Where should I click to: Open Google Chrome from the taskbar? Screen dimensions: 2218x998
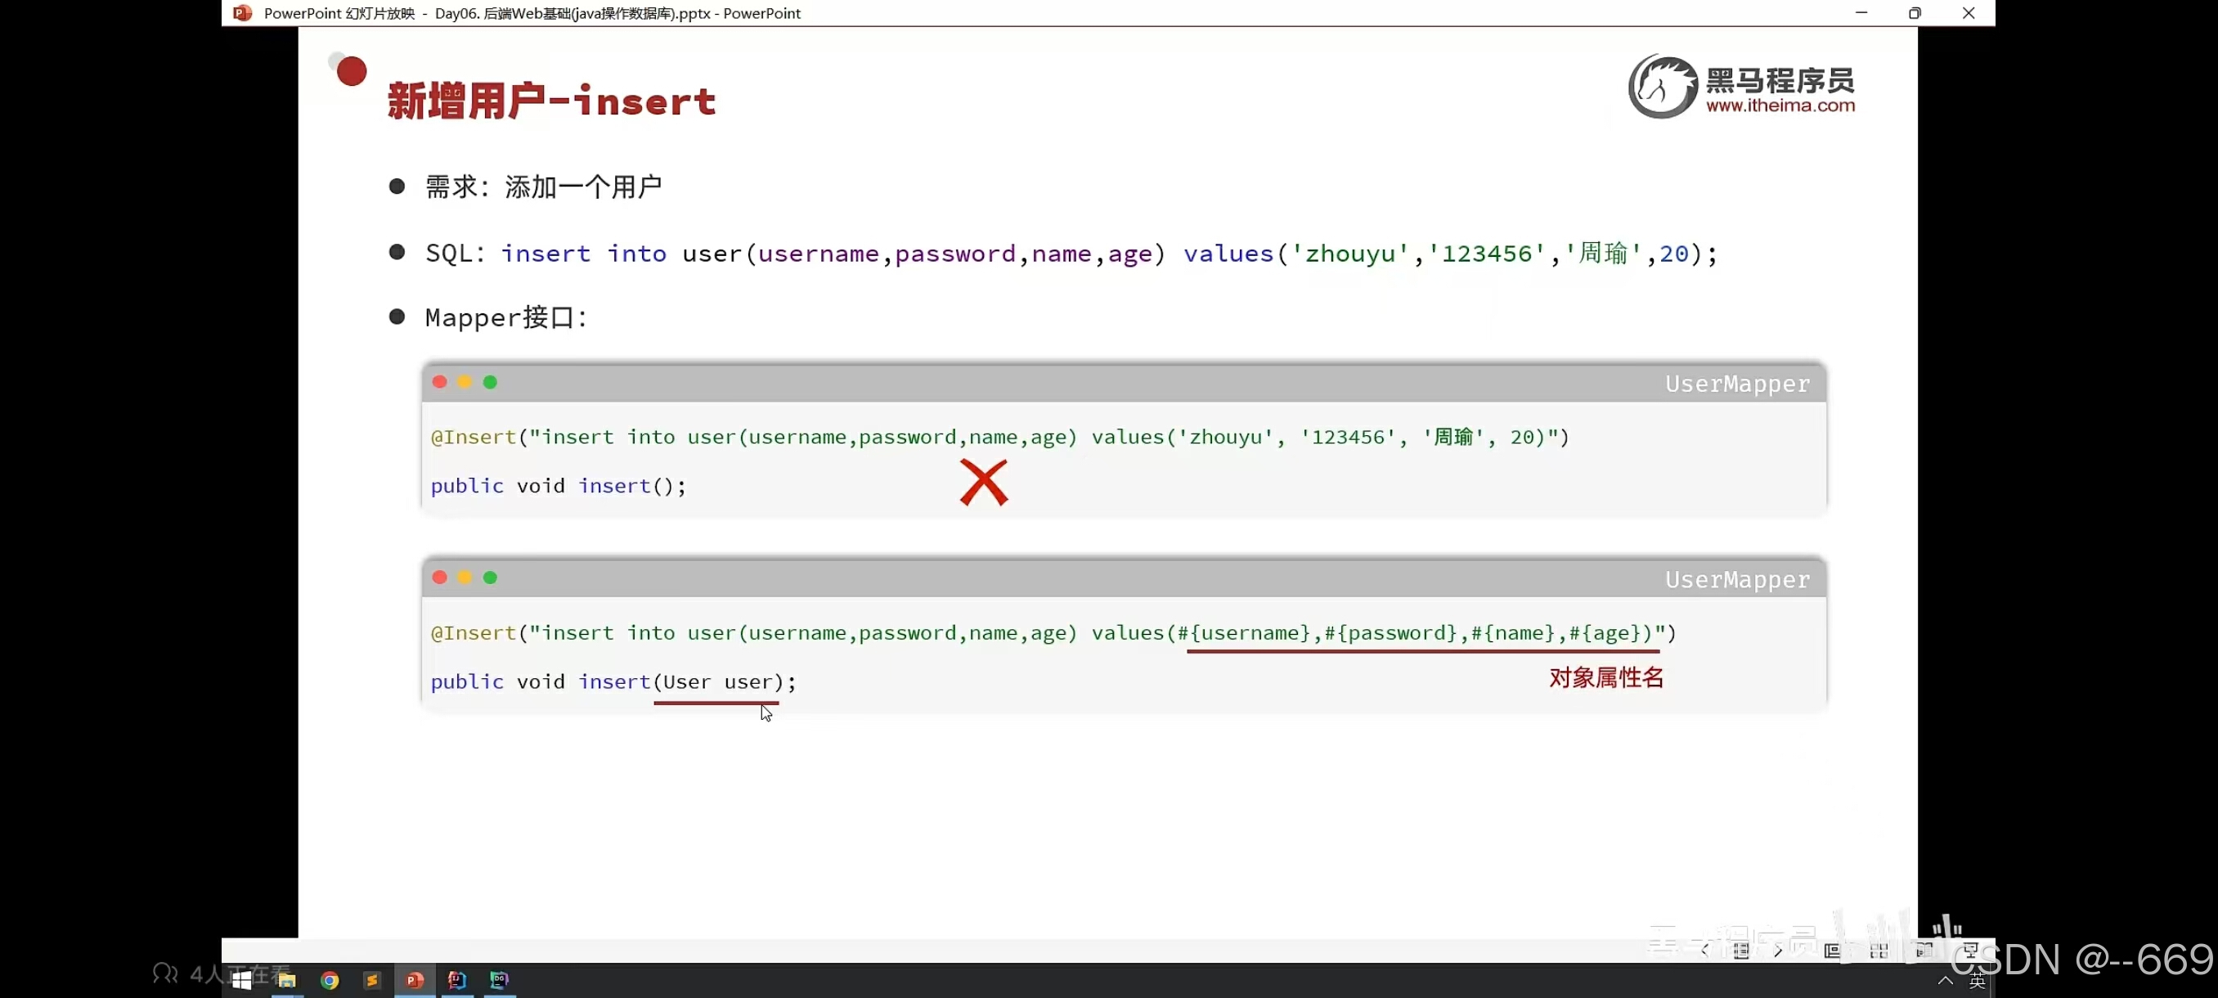pyautogui.click(x=330, y=980)
